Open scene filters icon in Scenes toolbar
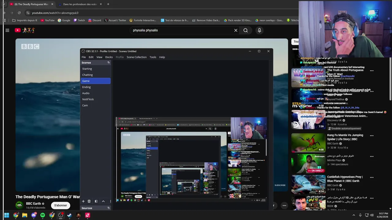The width and height of the screenshot is (392, 220). coord(96,201)
